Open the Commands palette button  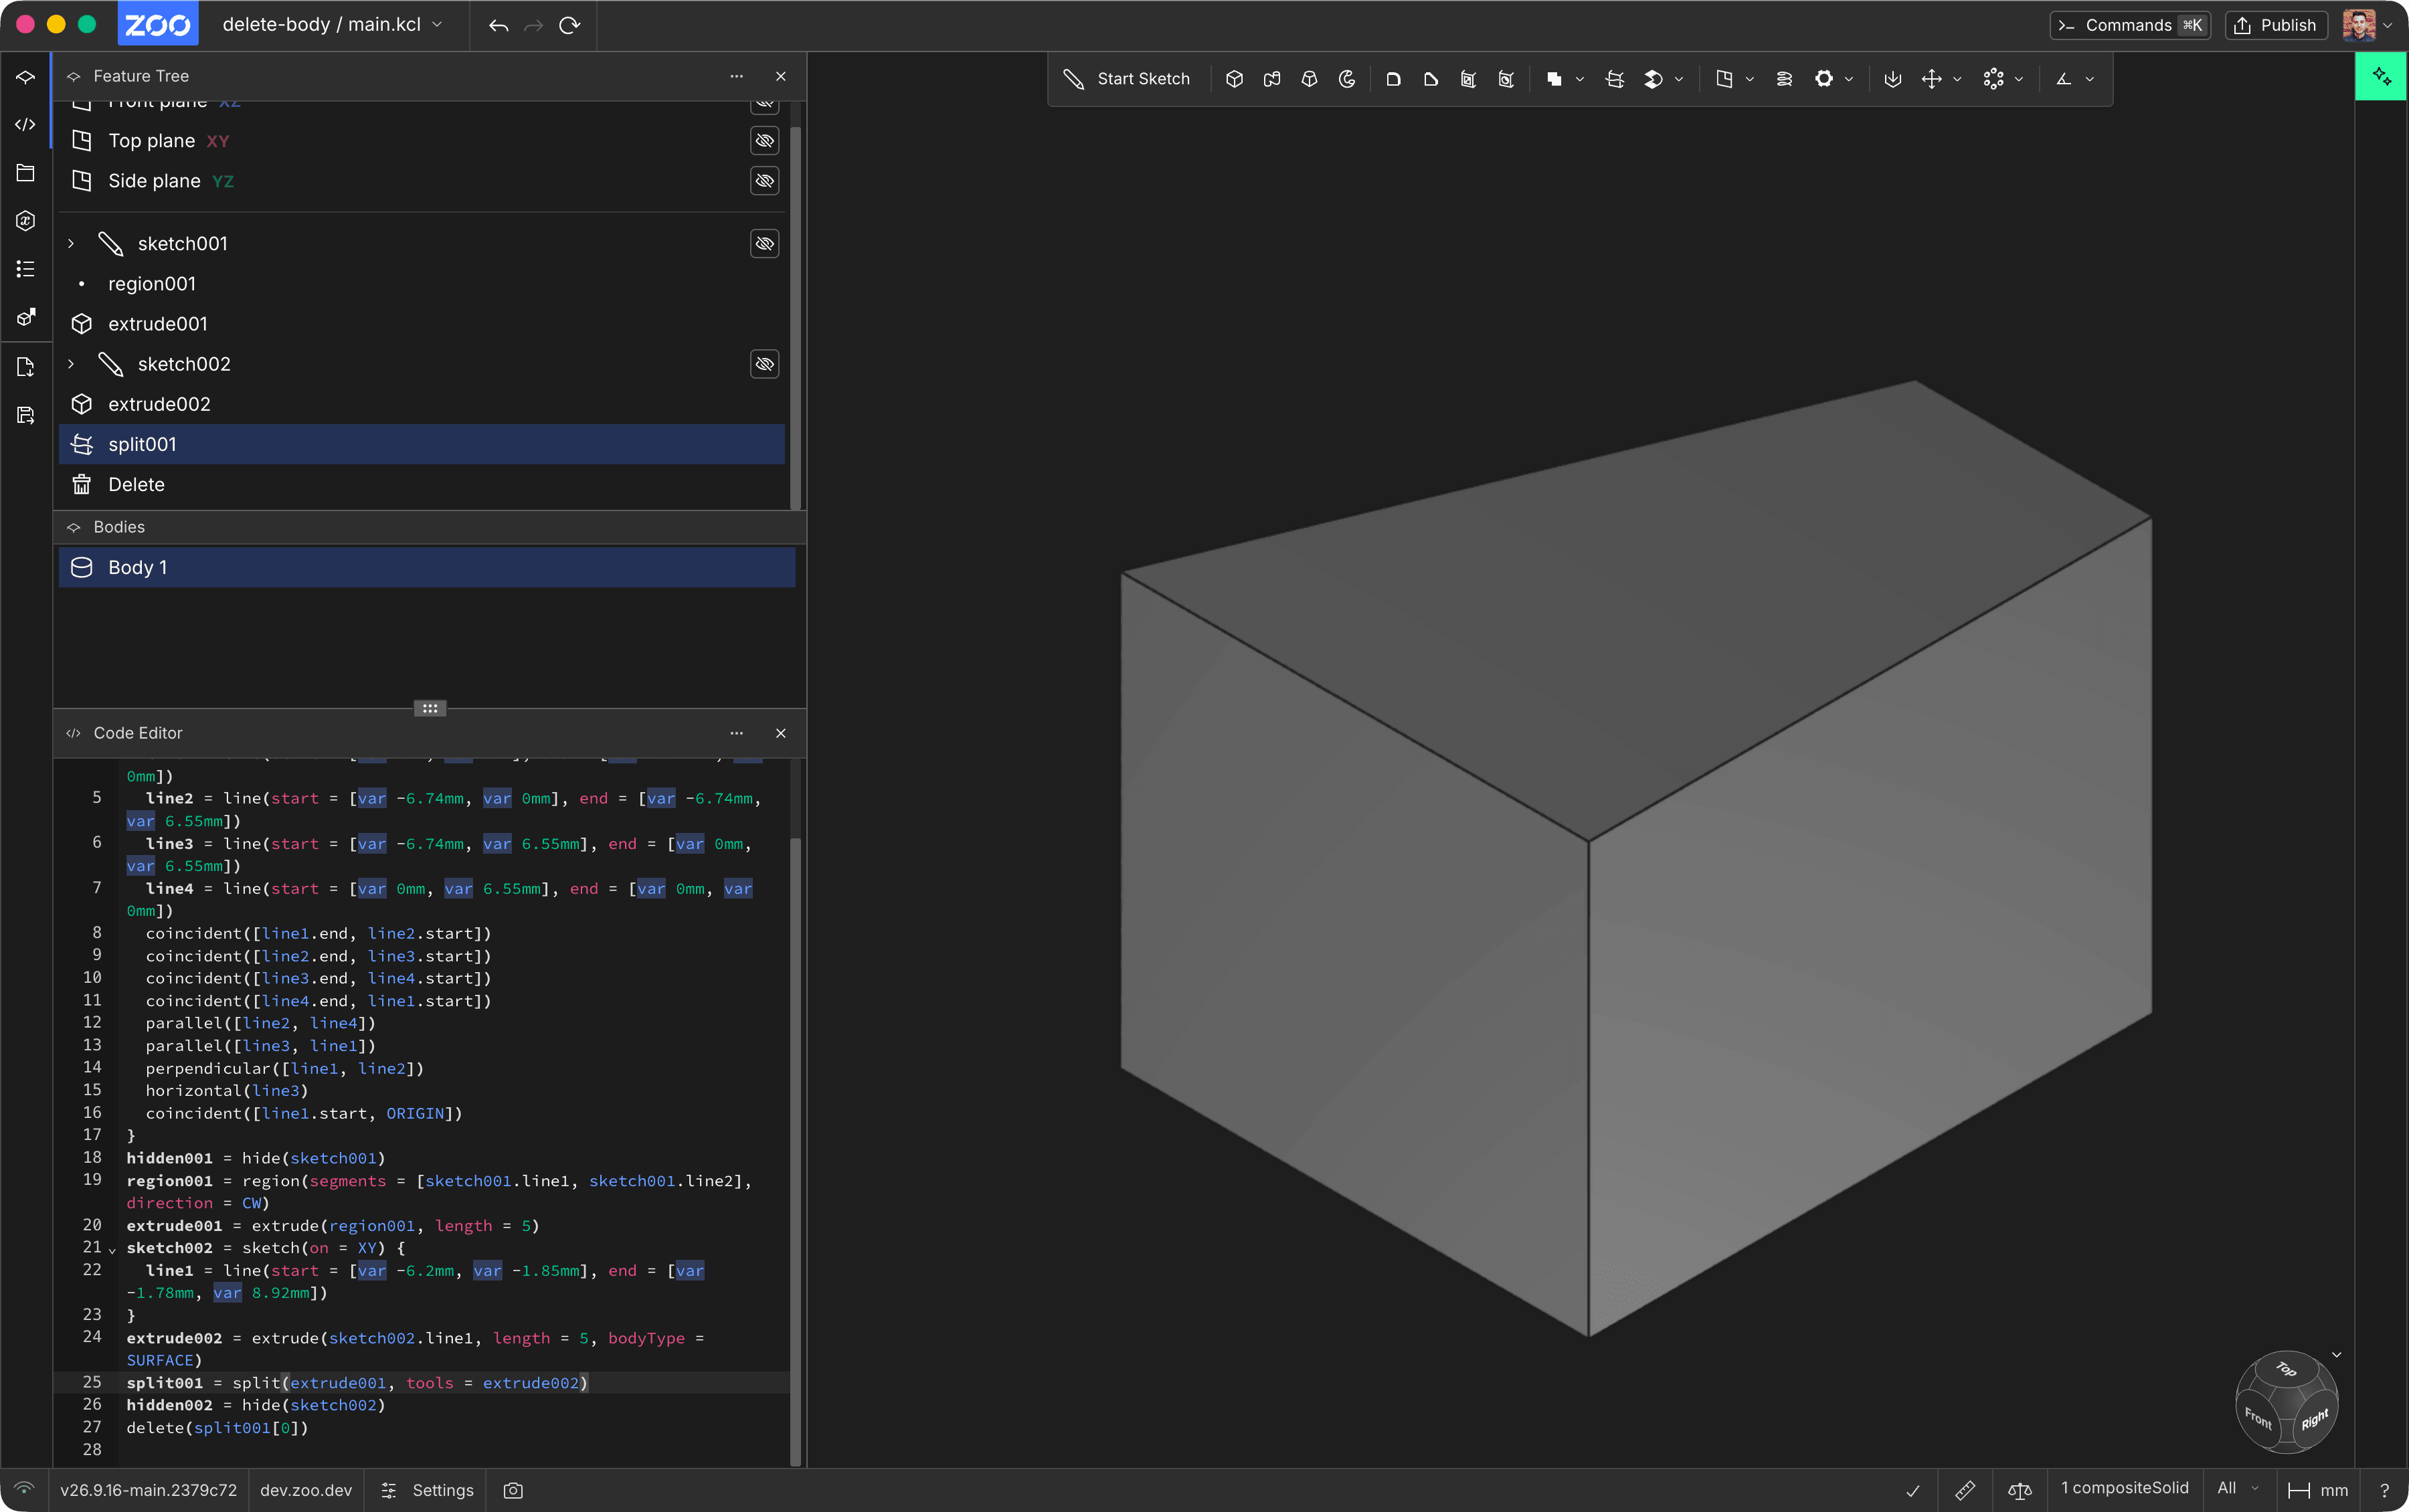click(2130, 25)
